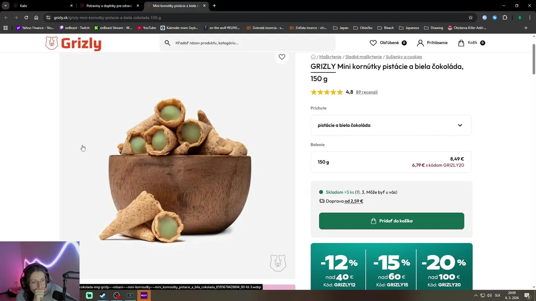
Task: Add product to favorites with heart icon on image
Action: [x=282, y=57]
